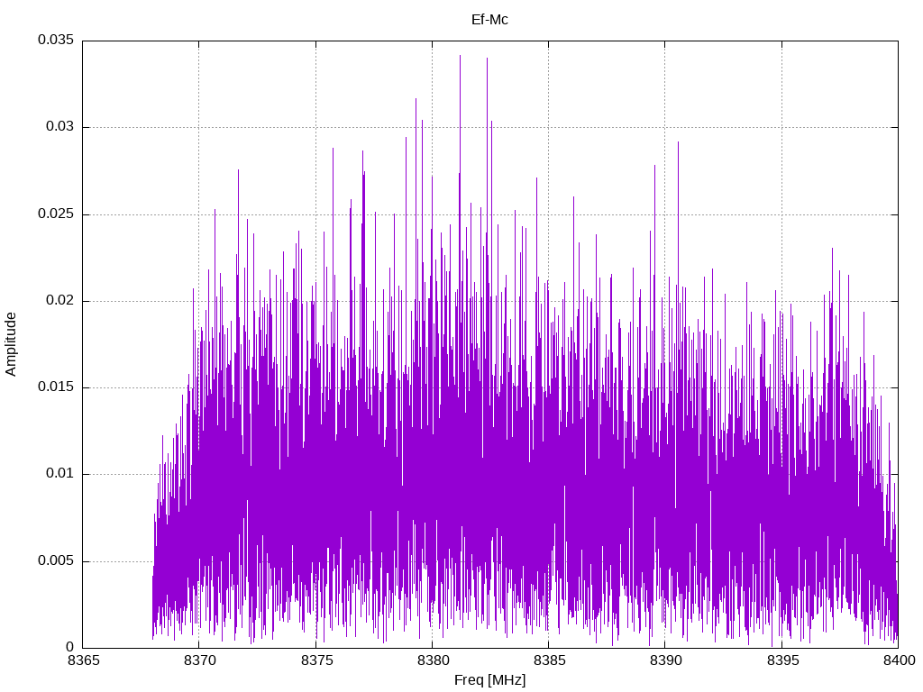Select the 8370 x-axis tick label
The image size is (923, 692).
click(199, 660)
